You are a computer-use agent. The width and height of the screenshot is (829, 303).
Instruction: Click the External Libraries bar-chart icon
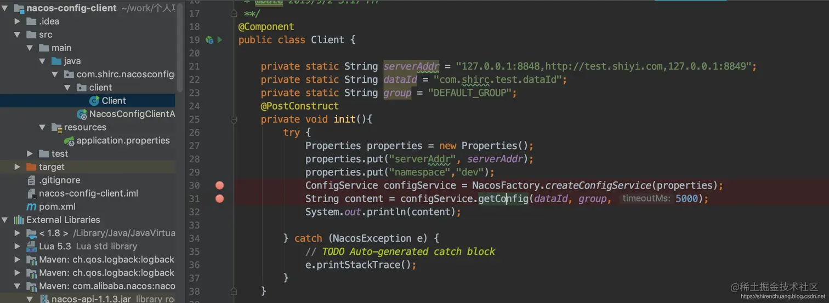(x=19, y=220)
